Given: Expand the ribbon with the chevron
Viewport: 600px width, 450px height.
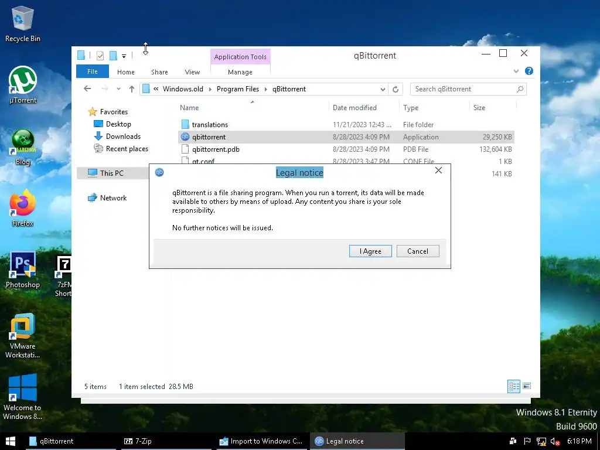Looking at the screenshot, I should [516, 71].
